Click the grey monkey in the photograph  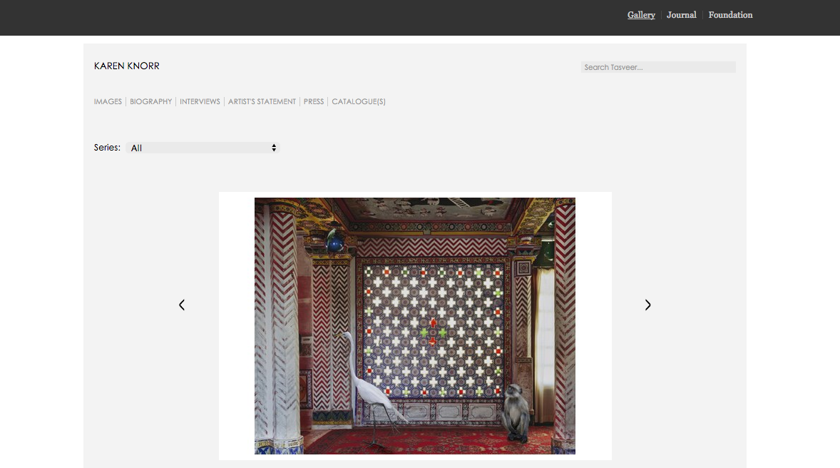pyautogui.click(x=516, y=414)
